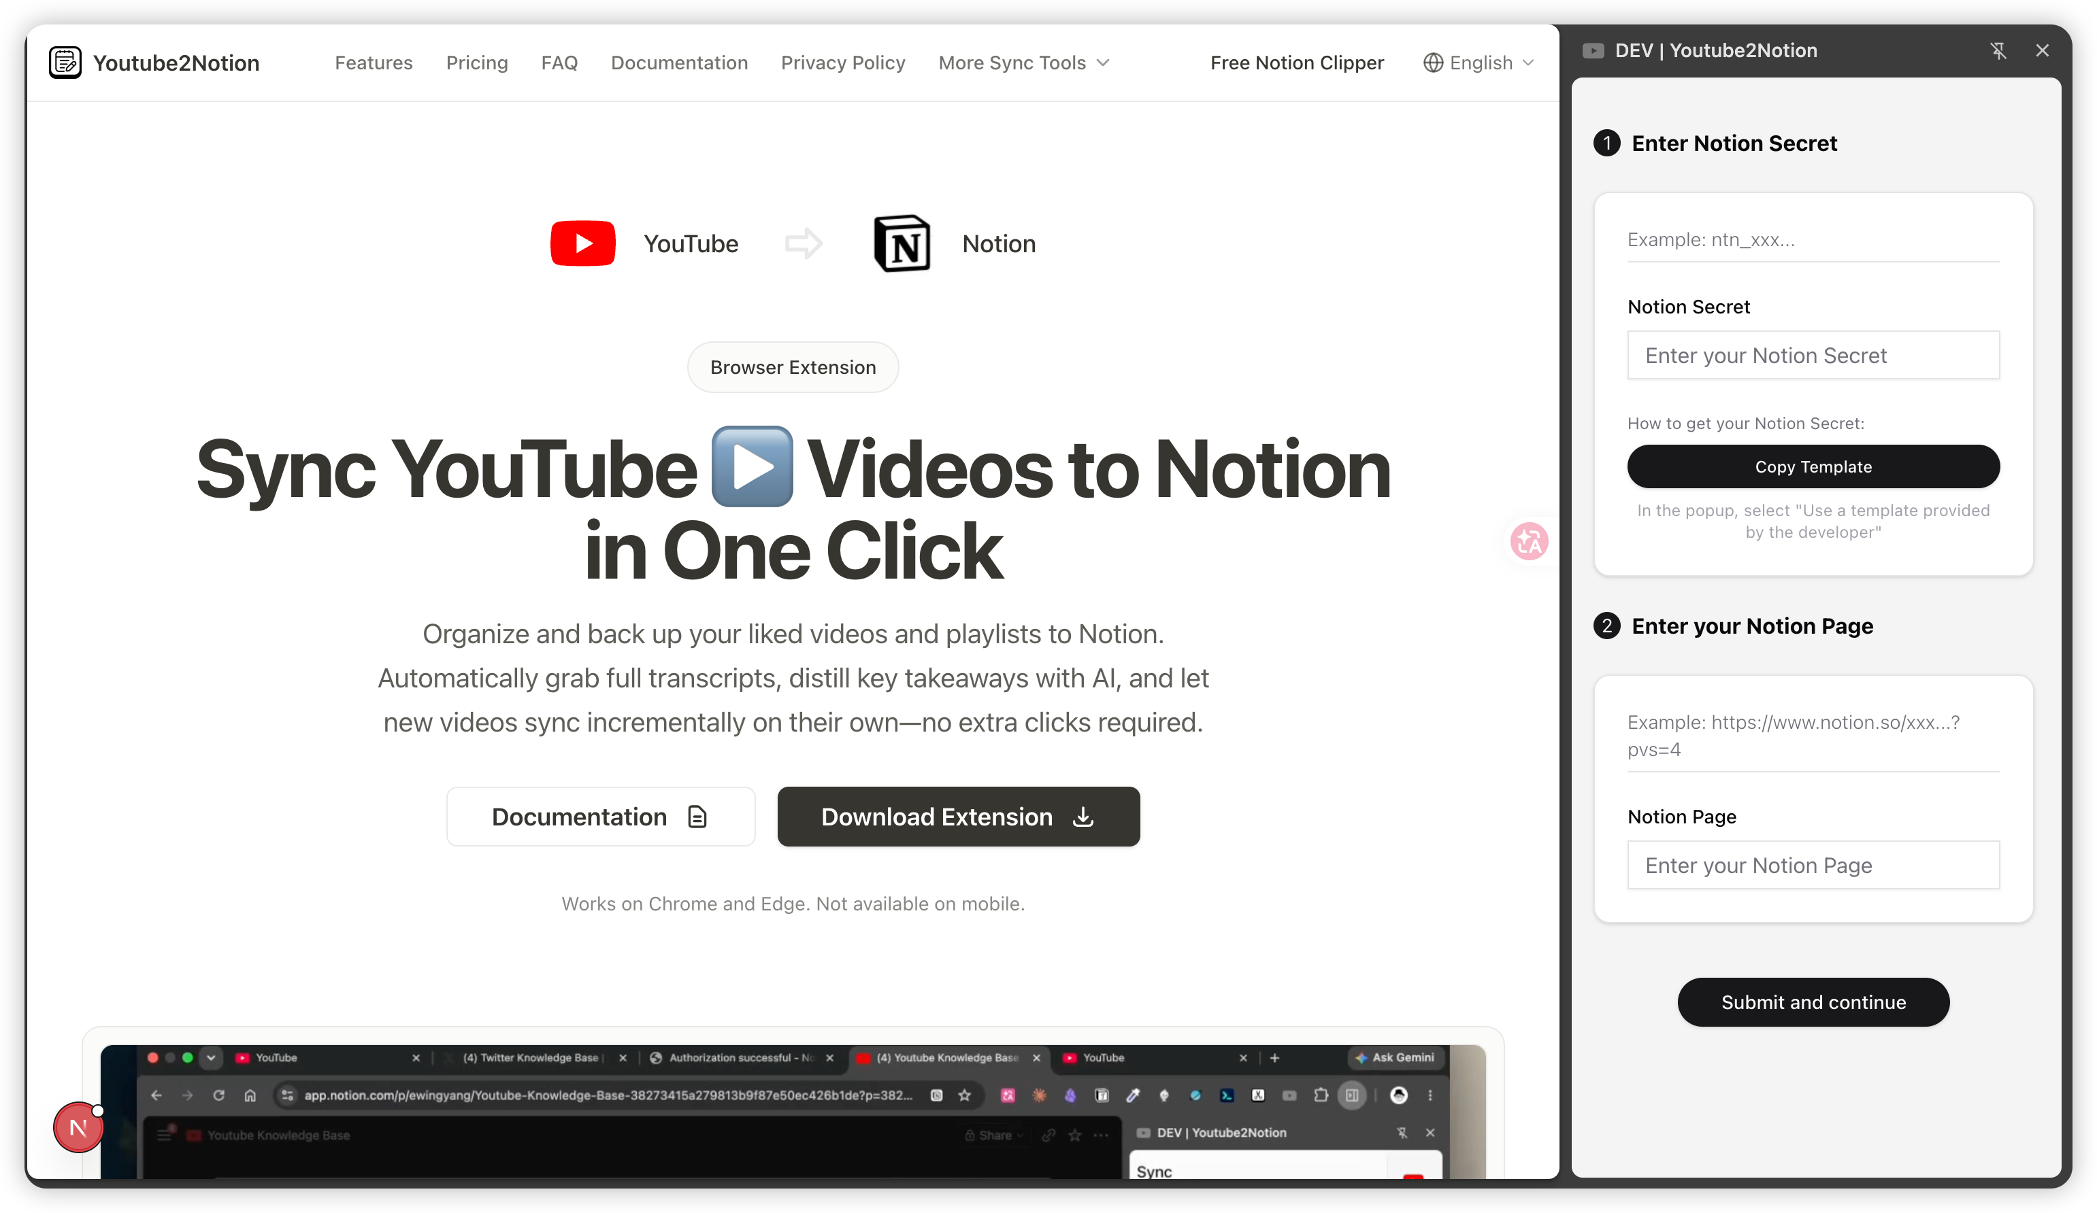Image resolution: width=2097 pixels, height=1213 pixels.
Task: Click the Notion logo icon
Action: [902, 243]
